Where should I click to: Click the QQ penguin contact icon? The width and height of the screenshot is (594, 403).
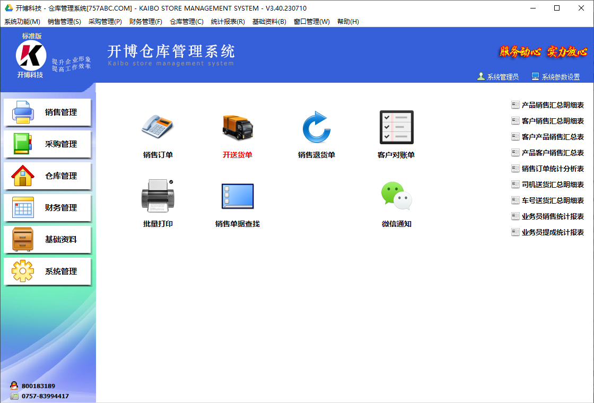(14, 386)
